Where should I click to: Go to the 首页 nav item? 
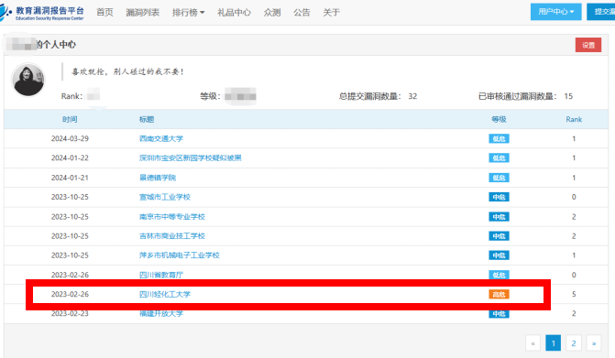point(104,13)
